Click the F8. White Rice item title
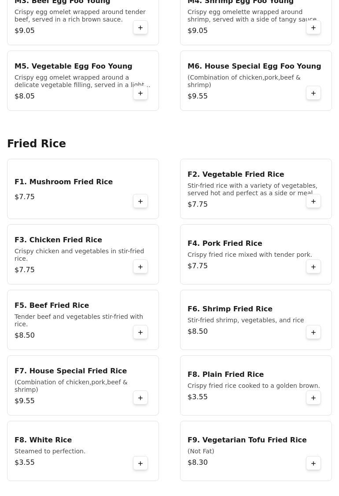Screen dimensions: 339x496 pos(43,440)
